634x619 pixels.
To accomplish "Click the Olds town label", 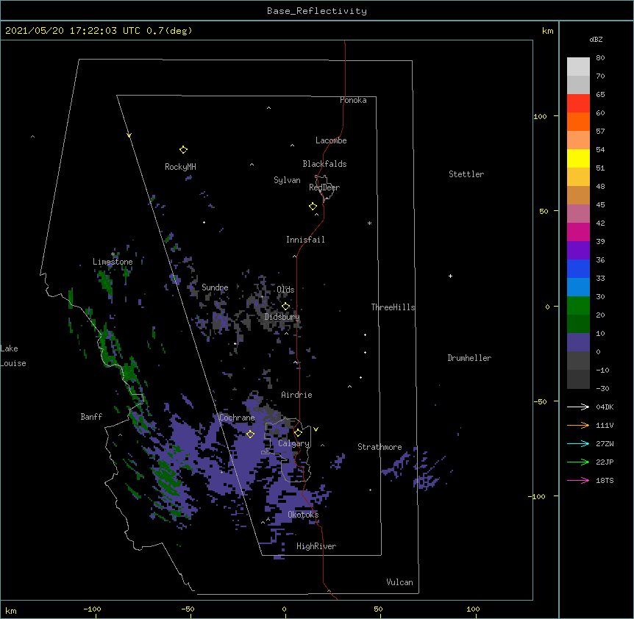I will pyautogui.click(x=285, y=290).
